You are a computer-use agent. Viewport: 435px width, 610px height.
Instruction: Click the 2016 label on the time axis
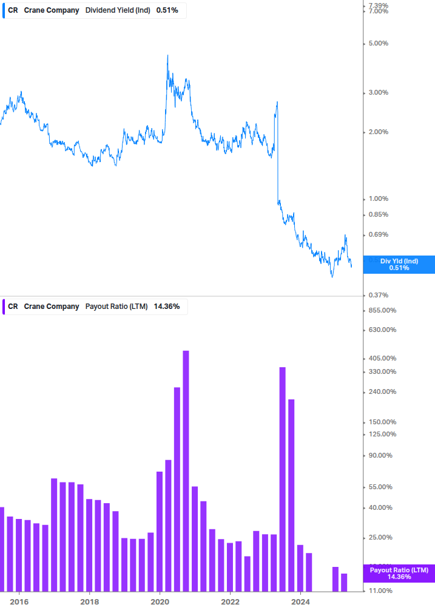[x=19, y=602]
